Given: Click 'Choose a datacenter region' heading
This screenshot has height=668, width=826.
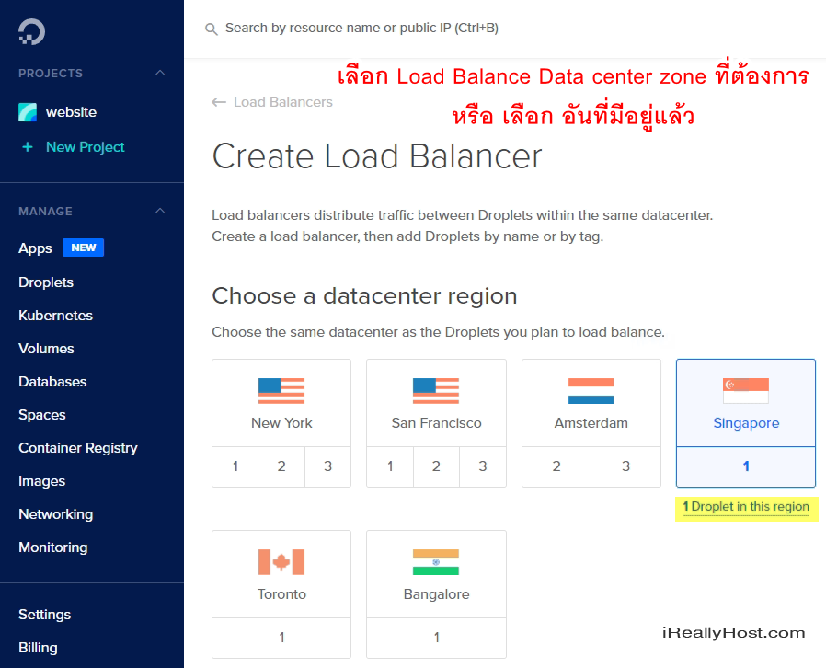Looking at the screenshot, I should (364, 296).
